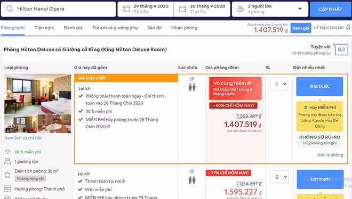Click info icon above second occupancy figures
Image resolution: width=352 pixels, height=199 pixels.
[x=191, y=171]
